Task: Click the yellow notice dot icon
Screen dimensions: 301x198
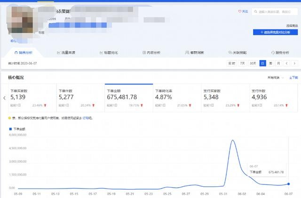Action: (x=9, y=118)
